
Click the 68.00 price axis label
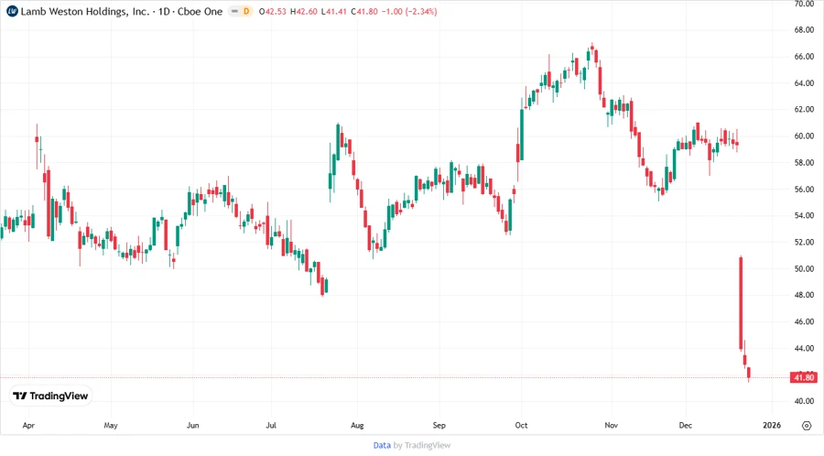[x=804, y=30]
